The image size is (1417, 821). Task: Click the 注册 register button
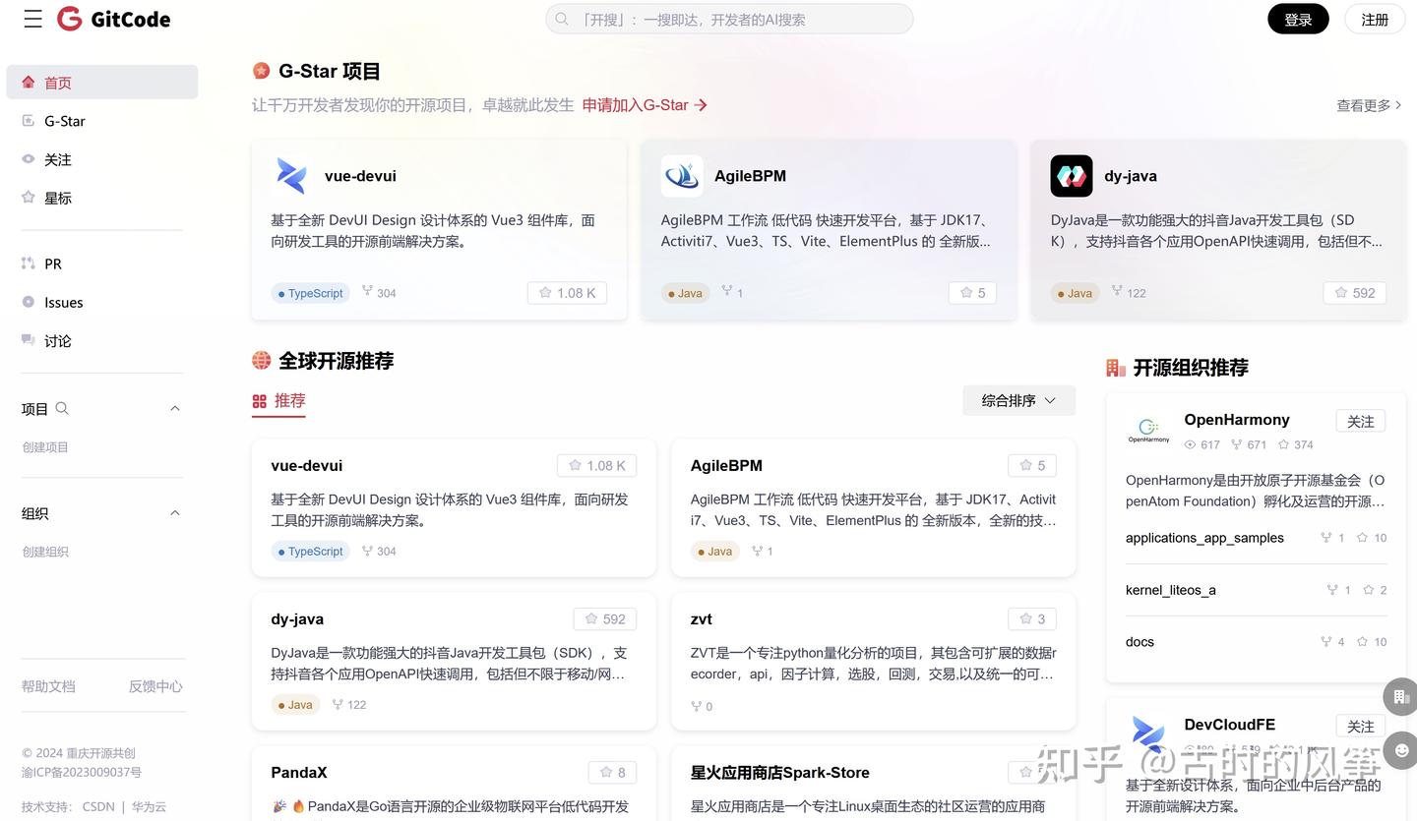[1374, 19]
